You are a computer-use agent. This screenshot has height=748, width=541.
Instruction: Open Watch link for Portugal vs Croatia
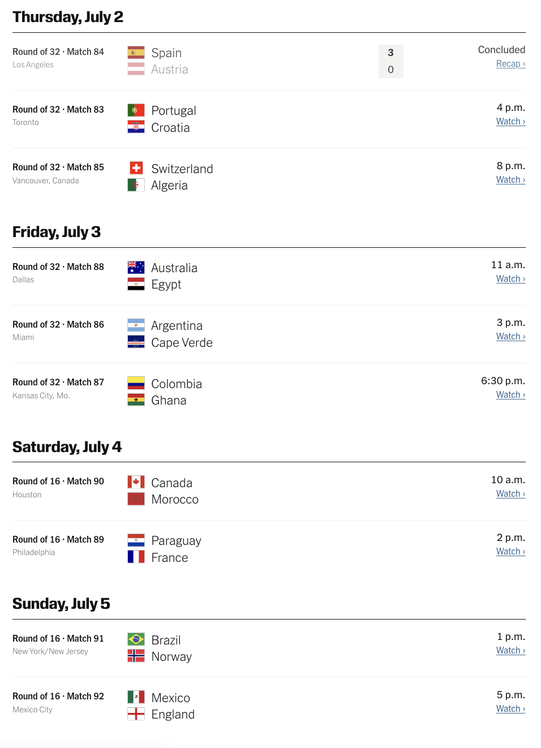coord(510,122)
